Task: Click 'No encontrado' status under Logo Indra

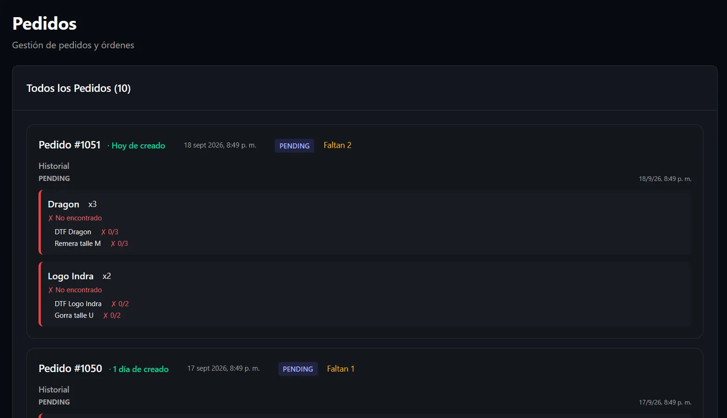Action: click(75, 290)
